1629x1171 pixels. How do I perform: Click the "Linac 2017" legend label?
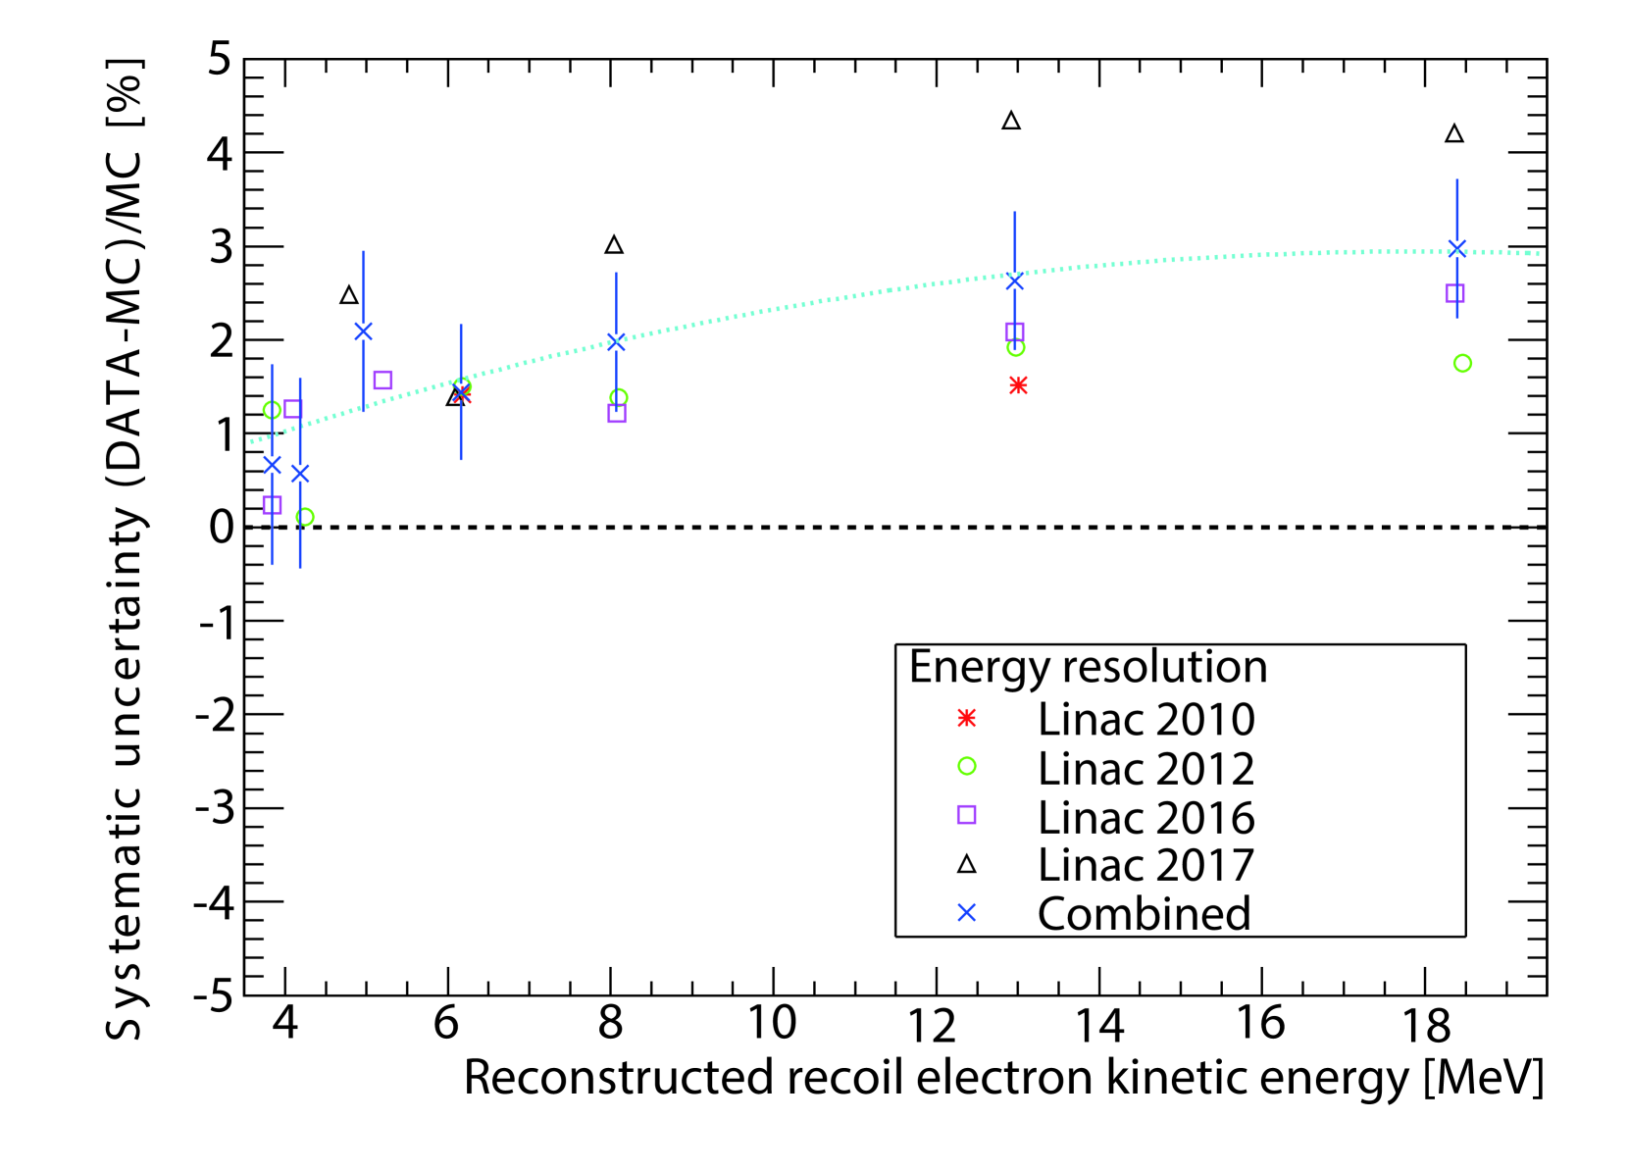[x=1145, y=865]
